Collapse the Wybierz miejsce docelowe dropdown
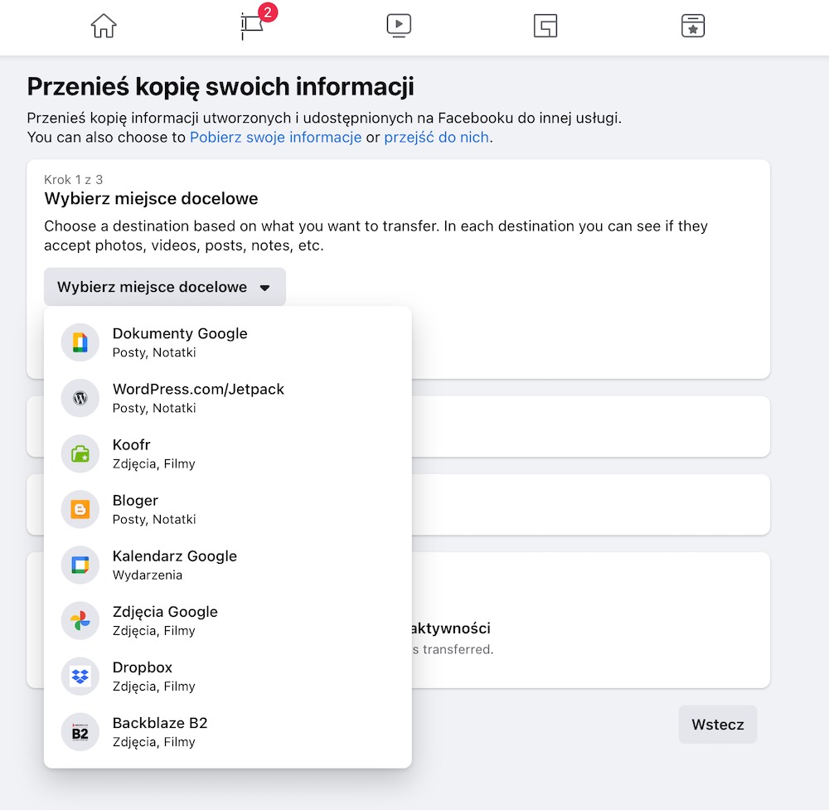 (x=165, y=287)
